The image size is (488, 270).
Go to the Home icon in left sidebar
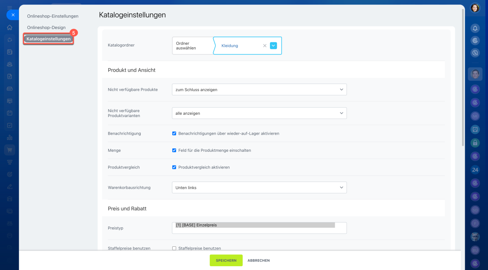coord(10,27)
